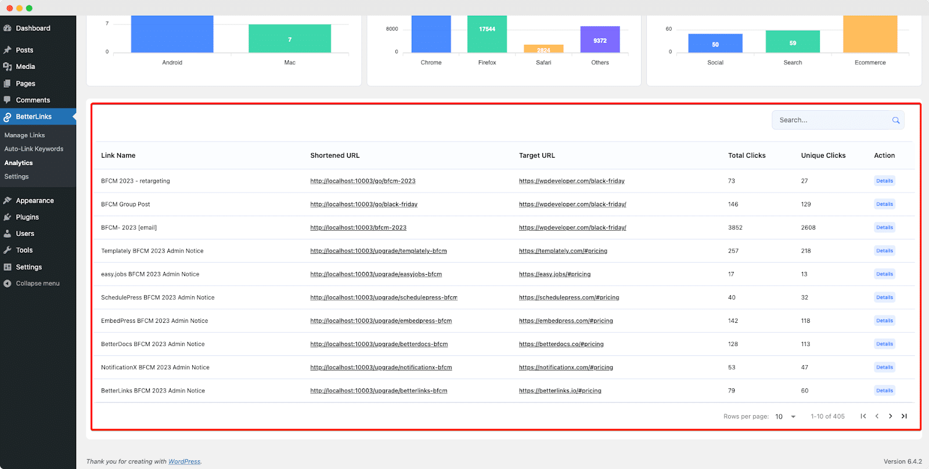Click the Link Name column header
The image size is (929, 469).
(x=118, y=155)
